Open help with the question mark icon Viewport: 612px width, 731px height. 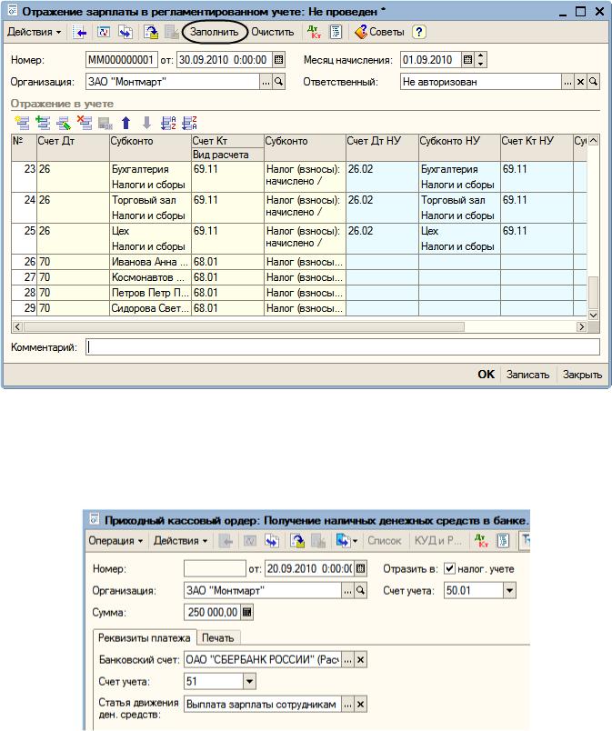point(418,32)
